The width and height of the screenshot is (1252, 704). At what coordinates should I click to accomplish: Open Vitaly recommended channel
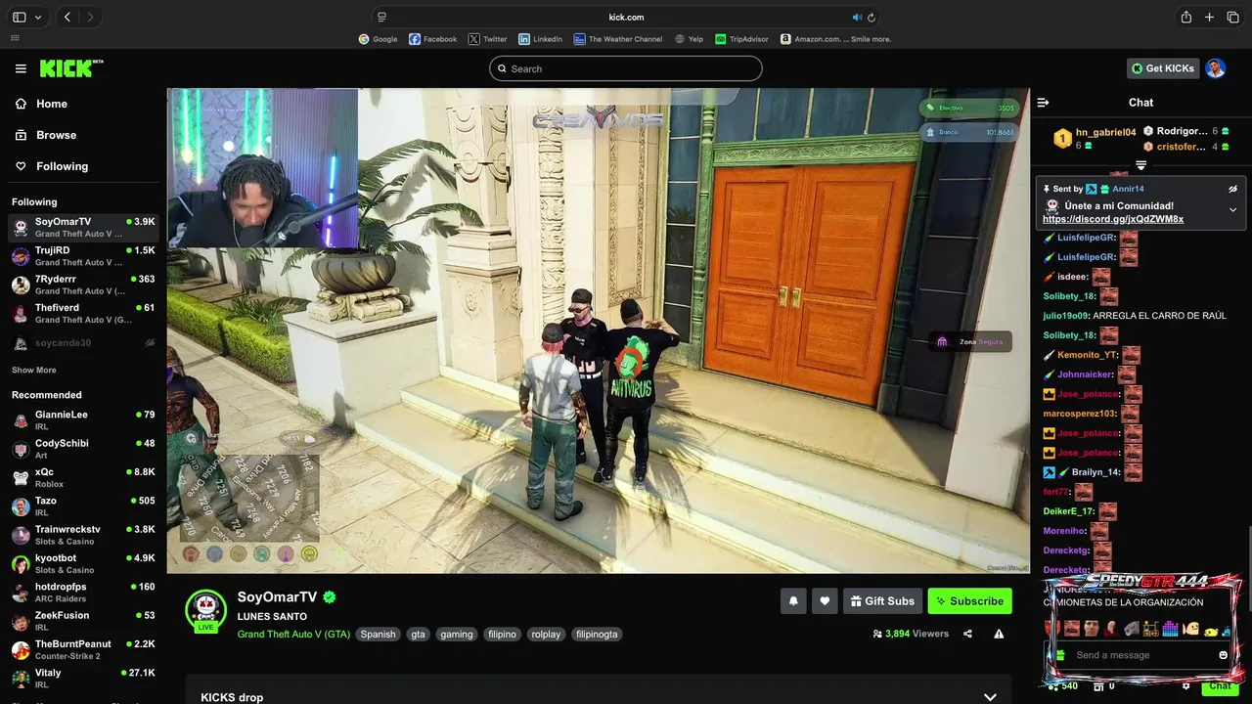[83, 678]
